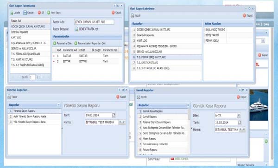Click Kaydet save button in Özel Rapor Tanımlama

29,13
